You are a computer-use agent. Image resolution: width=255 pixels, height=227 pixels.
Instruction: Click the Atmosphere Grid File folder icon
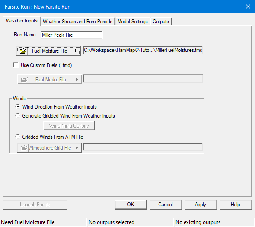[24, 148]
